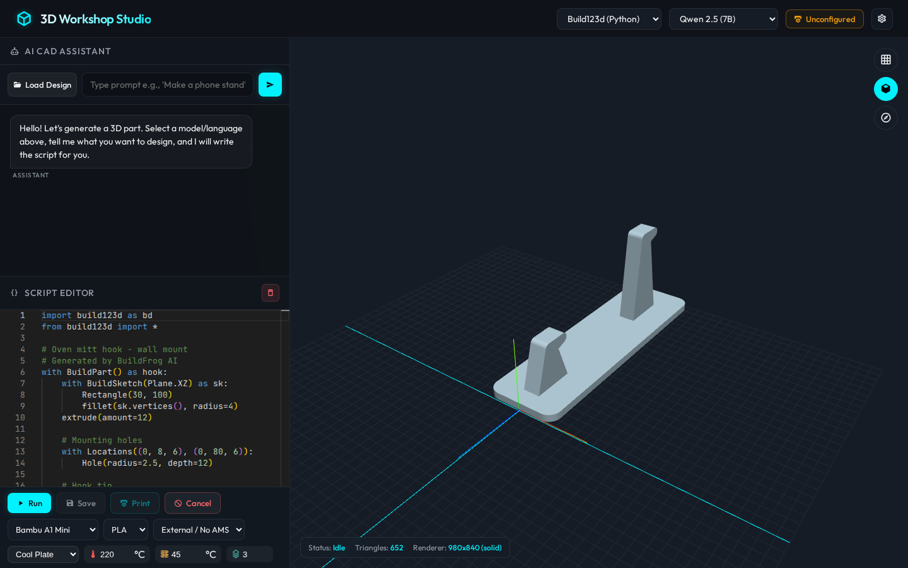The image size is (908, 568).
Task: Click the Print button
Action: (x=135, y=503)
